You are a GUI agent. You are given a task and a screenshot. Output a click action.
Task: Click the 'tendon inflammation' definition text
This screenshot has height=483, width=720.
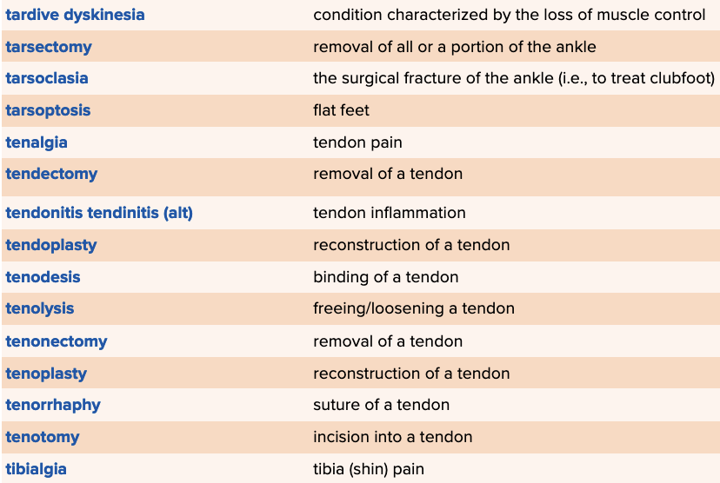(389, 213)
